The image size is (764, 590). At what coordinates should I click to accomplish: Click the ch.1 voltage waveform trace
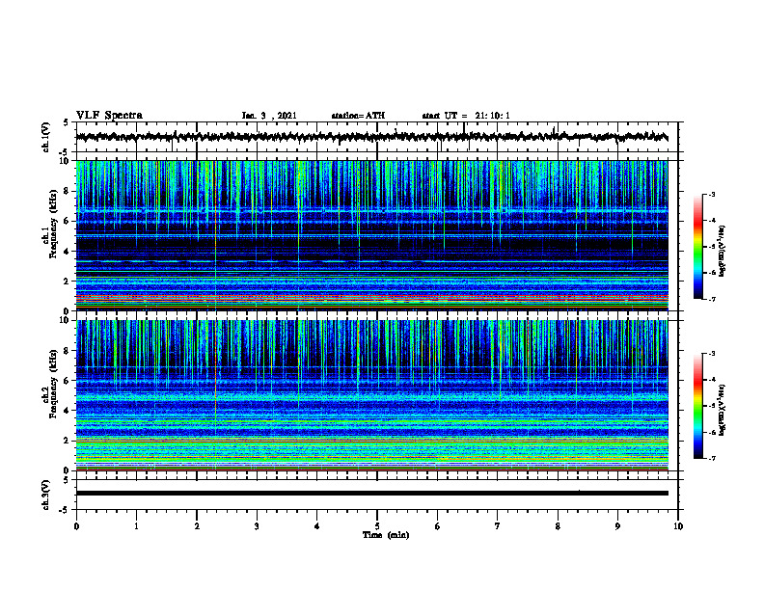[x=371, y=137]
